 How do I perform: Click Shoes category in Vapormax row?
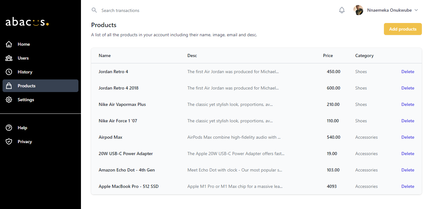pos(361,104)
